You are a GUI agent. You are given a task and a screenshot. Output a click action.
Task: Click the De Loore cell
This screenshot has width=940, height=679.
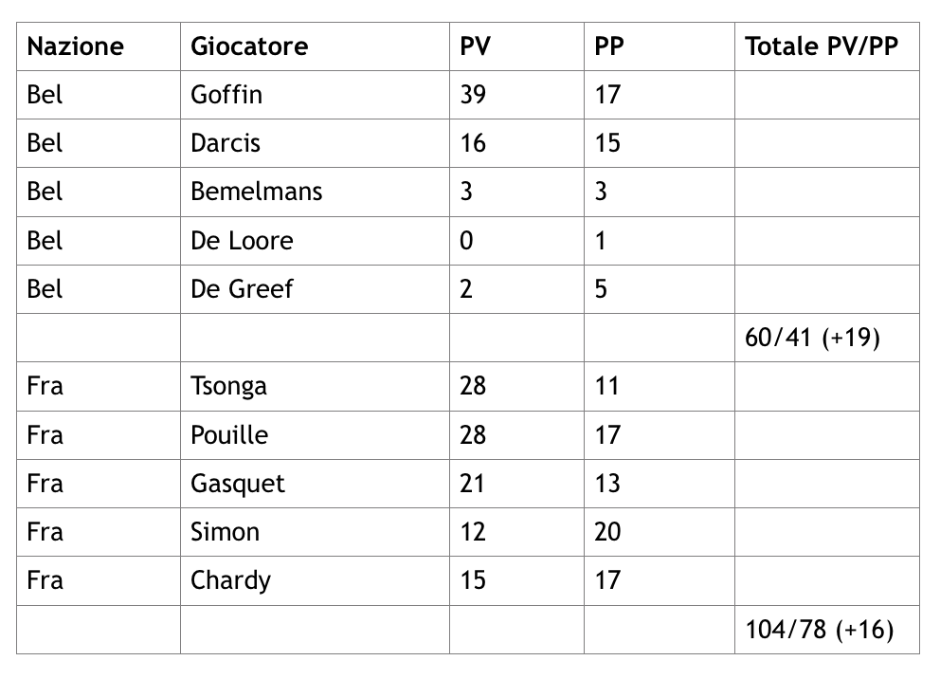click(x=242, y=241)
